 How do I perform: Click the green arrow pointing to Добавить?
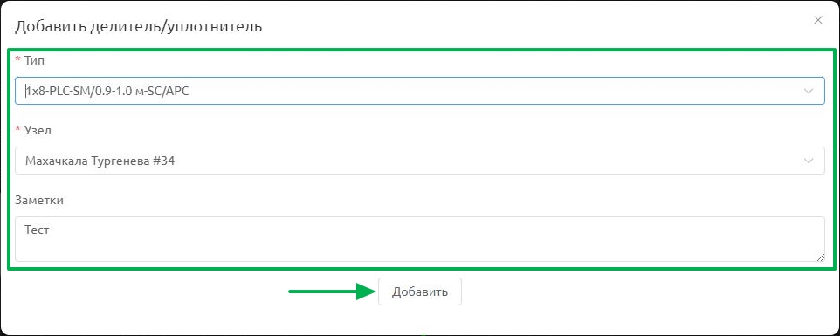pos(332,291)
